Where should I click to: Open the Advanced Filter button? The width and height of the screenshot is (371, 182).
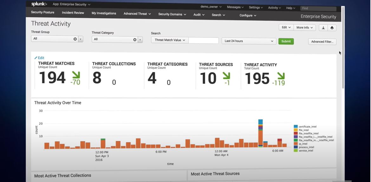pos(322,42)
